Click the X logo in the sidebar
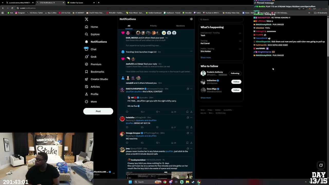 tap(87, 19)
